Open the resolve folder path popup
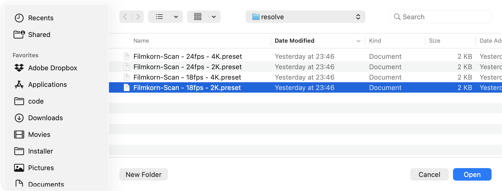This screenshot has height=191, width=502. coord(305,17)
